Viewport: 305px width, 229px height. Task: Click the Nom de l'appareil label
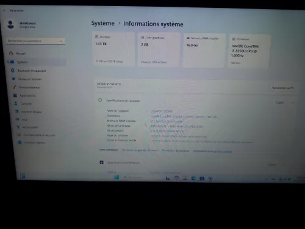(x=118, y=111)
